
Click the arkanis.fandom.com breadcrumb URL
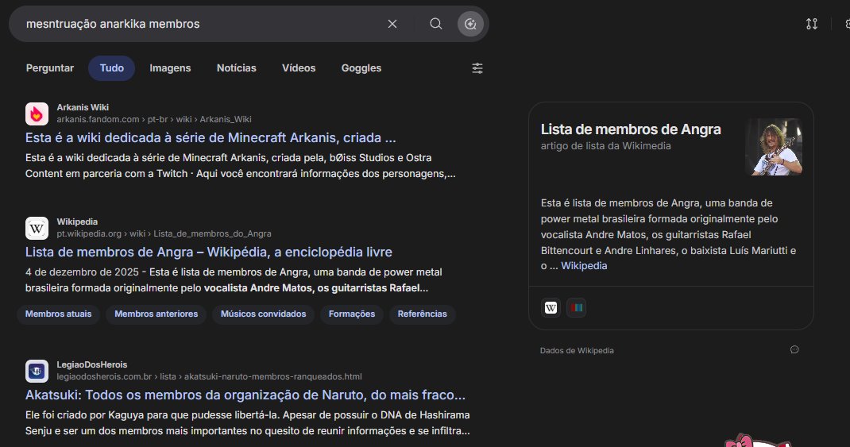(154, 119)
